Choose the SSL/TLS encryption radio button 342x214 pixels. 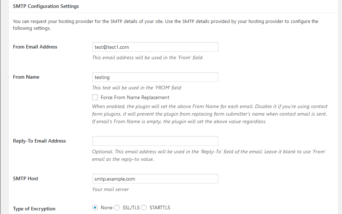pyautogui.click(x=117, y=208)
